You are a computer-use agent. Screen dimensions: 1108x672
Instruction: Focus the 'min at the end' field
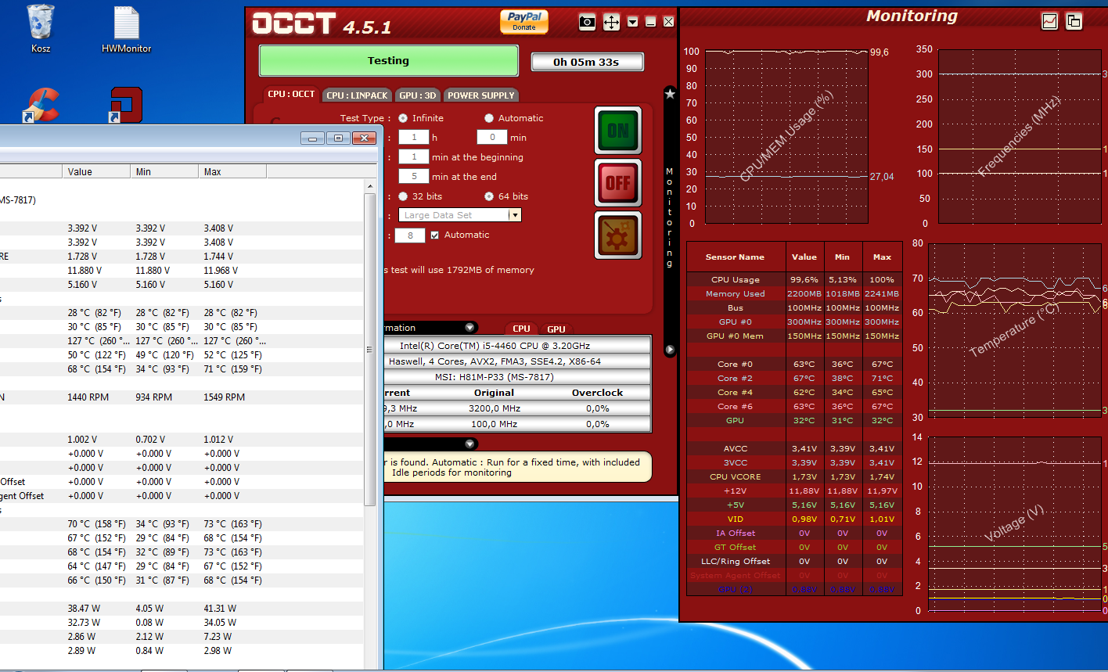pyautogui.click(x=413, y=176)
